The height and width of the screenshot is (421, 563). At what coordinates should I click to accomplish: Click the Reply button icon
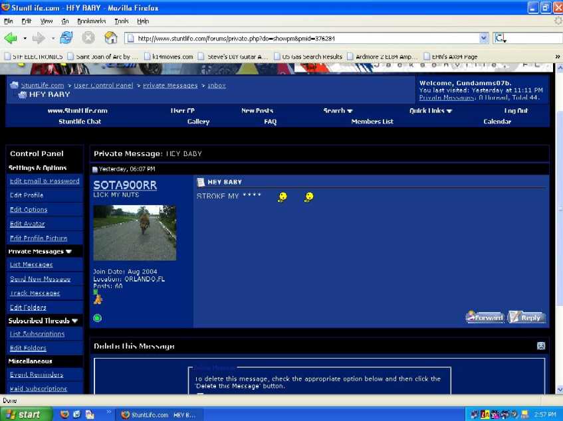(526, 317)
